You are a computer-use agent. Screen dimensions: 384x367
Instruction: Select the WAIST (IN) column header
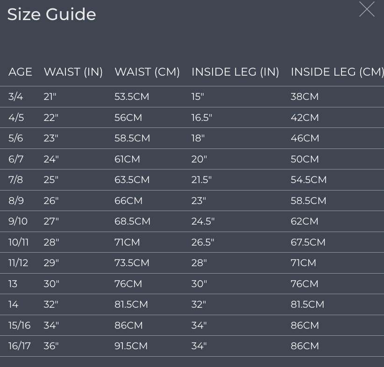(x=73, y=72)
